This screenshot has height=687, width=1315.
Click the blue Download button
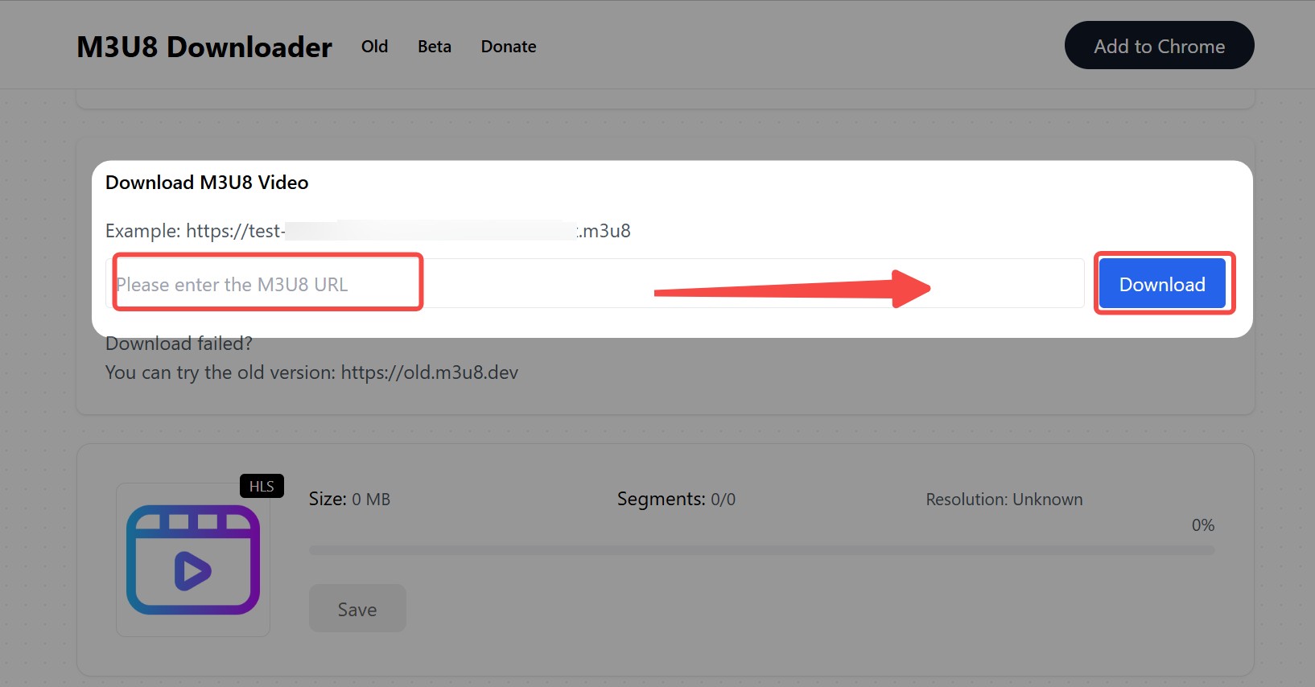[1162, 283]
